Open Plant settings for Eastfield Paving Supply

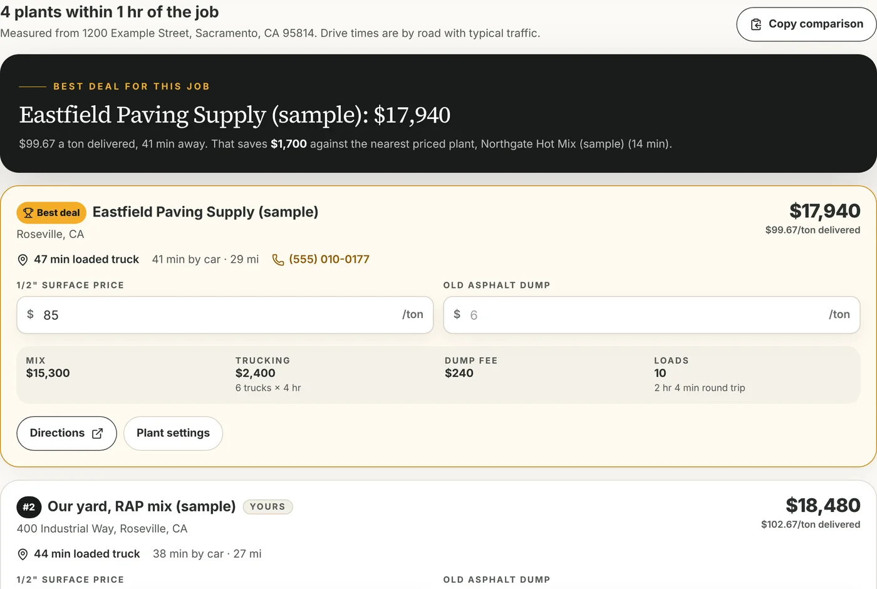click(x=173, y=433)
